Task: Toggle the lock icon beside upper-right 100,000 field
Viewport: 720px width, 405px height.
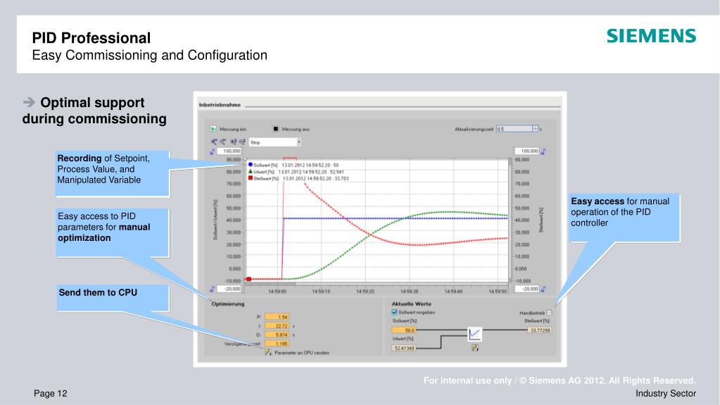Action: (543, 151)
